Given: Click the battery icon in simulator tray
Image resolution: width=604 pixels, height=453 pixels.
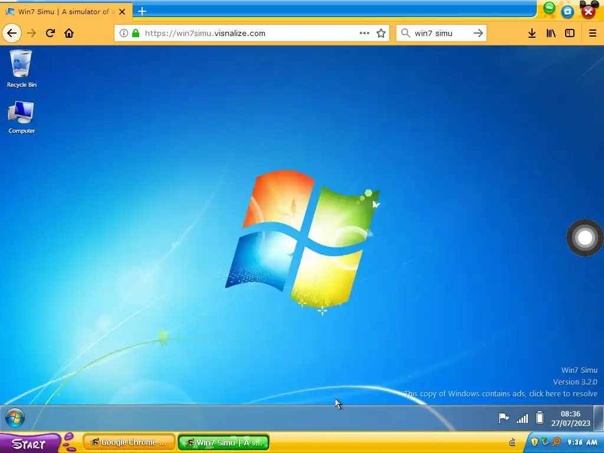Looking at the screenshot, I should 540,418.
